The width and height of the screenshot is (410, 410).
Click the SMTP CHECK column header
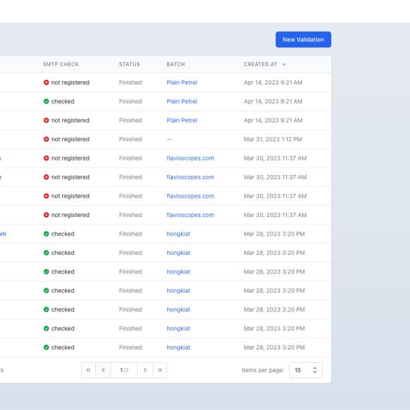(61, 65)
